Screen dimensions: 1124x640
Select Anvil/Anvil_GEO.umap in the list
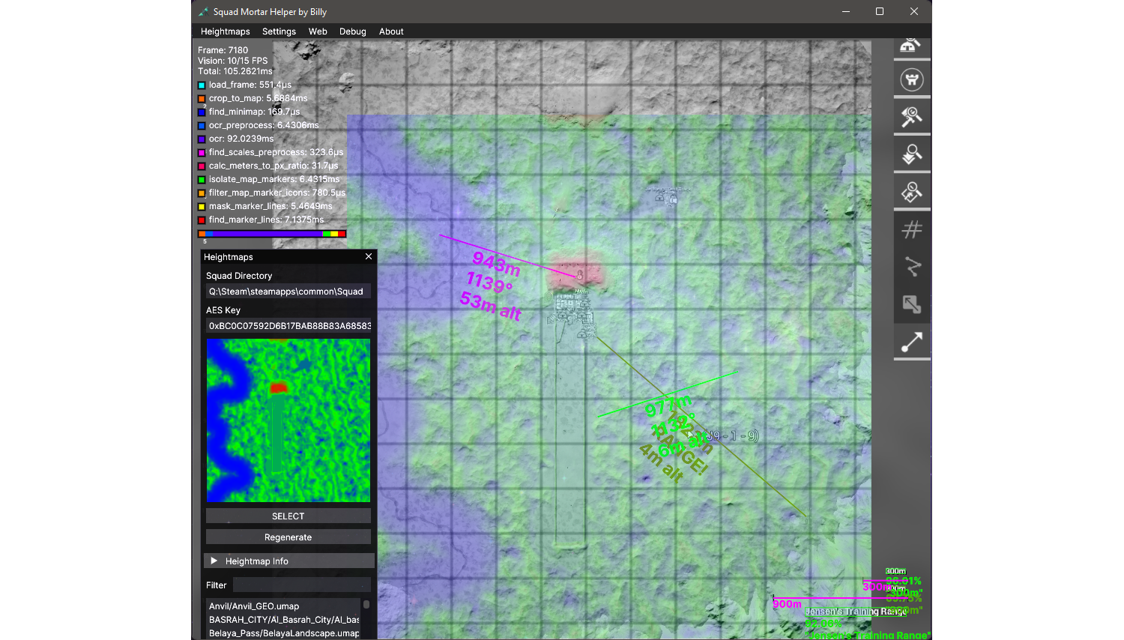(x=283, y=606)
